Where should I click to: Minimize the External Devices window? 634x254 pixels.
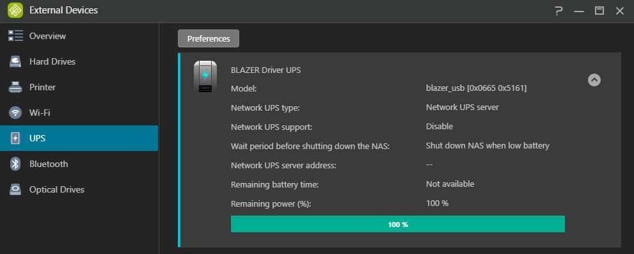tap(579, 11)
